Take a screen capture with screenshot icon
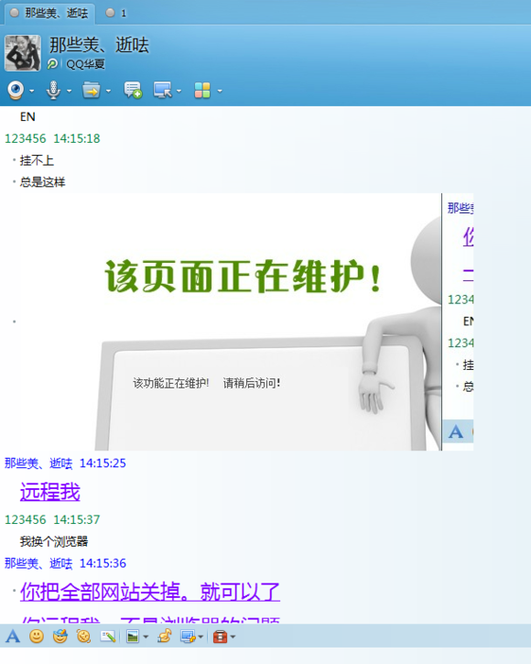Image resolution: width=531 pixels, height=664 pixels. click(188, 637)
